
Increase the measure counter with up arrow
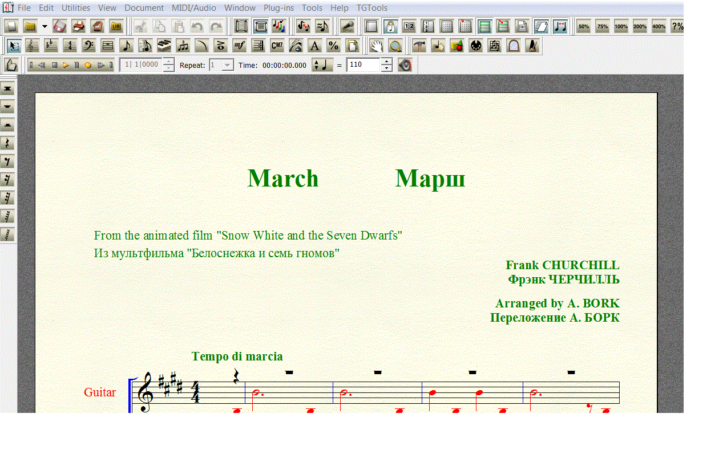pyautogui.click(x=168, y=62)
